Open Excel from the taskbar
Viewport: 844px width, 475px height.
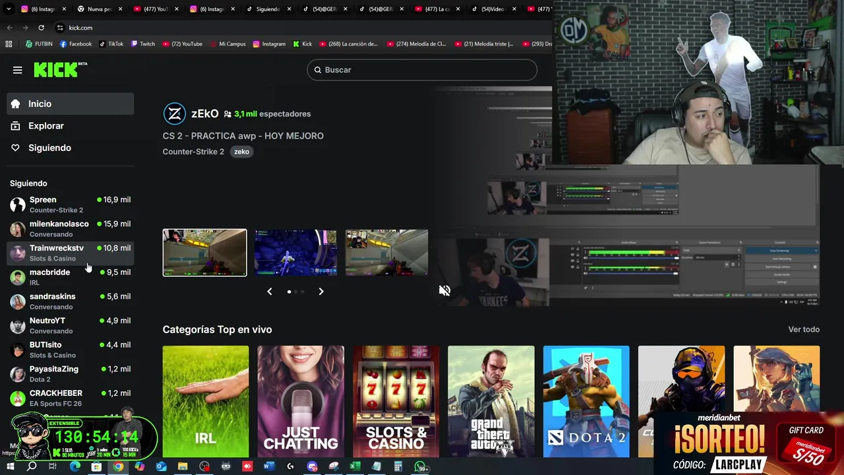coord(355,467)
